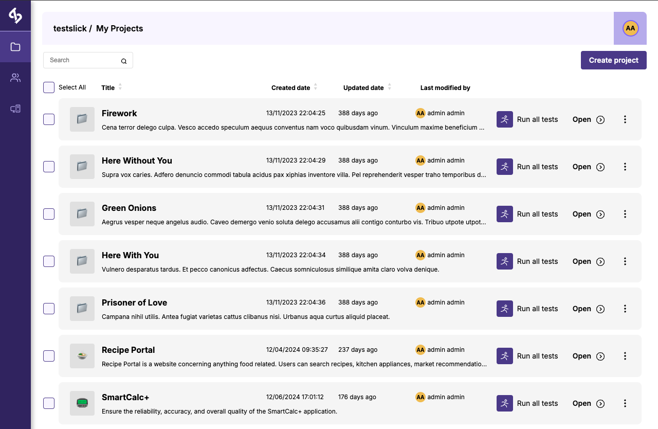Click the testslick breadcrumb link
Image resolution: width=658 pixels, height=429 pixels.
click(x=70, y=29)
